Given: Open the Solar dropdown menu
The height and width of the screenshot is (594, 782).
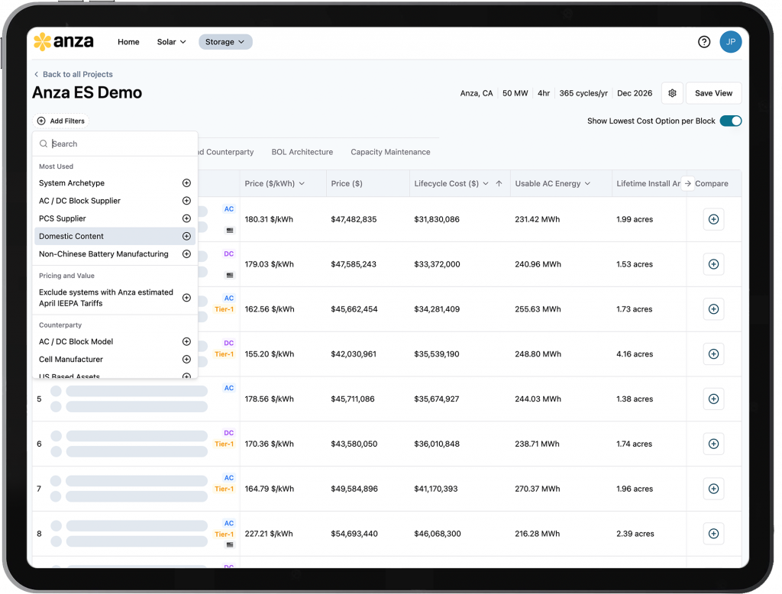Looking at the screenshot, I should (x=171, y=42).
